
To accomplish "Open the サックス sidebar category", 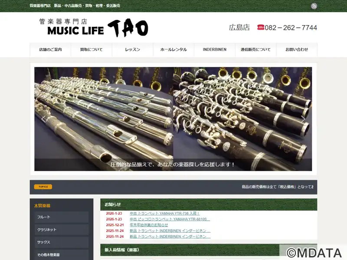I will (62, 242).
